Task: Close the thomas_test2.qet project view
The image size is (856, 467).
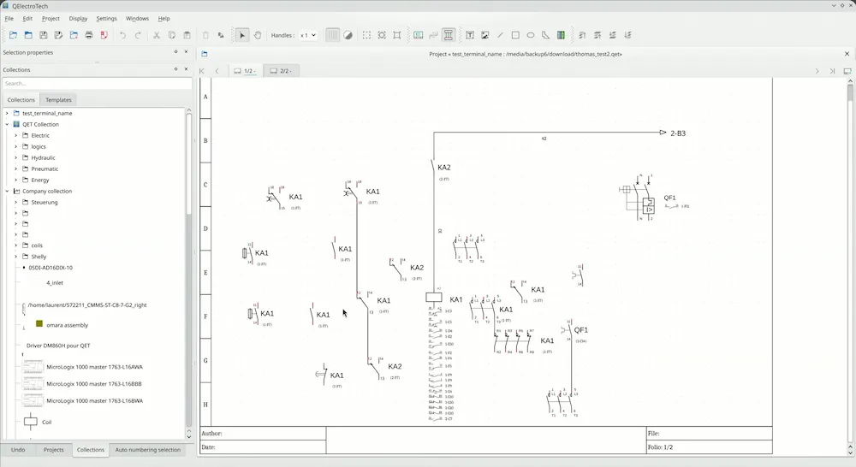Action: click(x=847, y=54)
